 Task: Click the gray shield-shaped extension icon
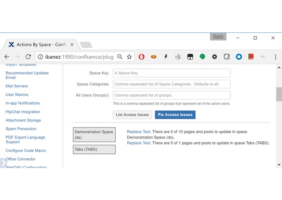click(x=226, y=57)
